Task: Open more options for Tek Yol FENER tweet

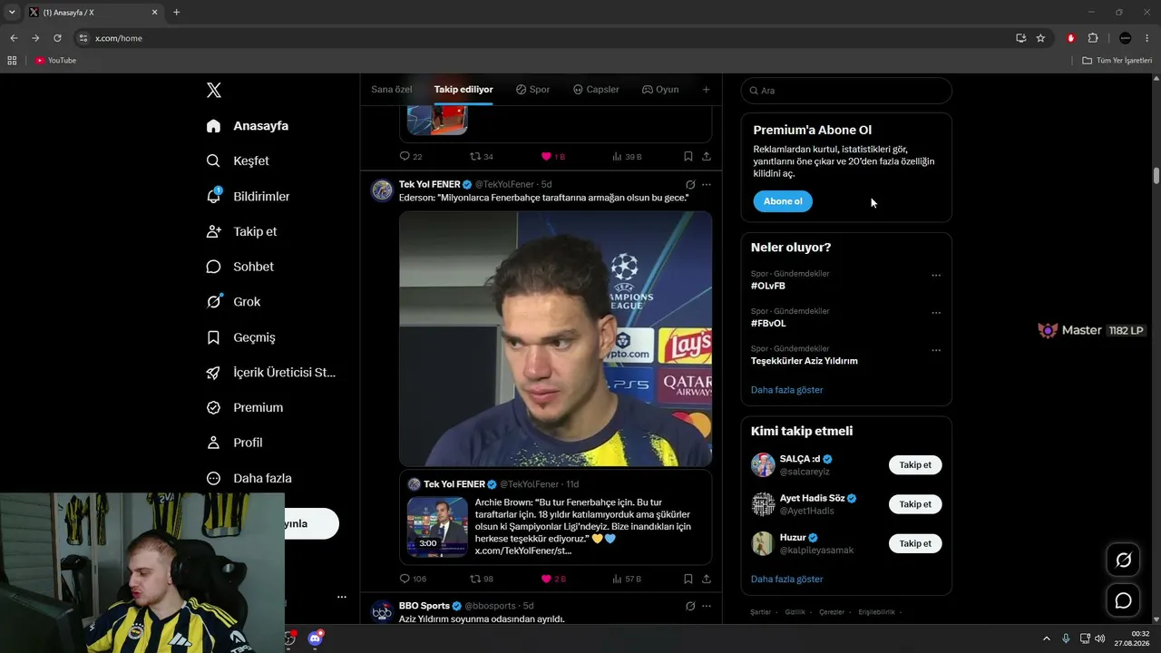Action: (x=707, y=184)
